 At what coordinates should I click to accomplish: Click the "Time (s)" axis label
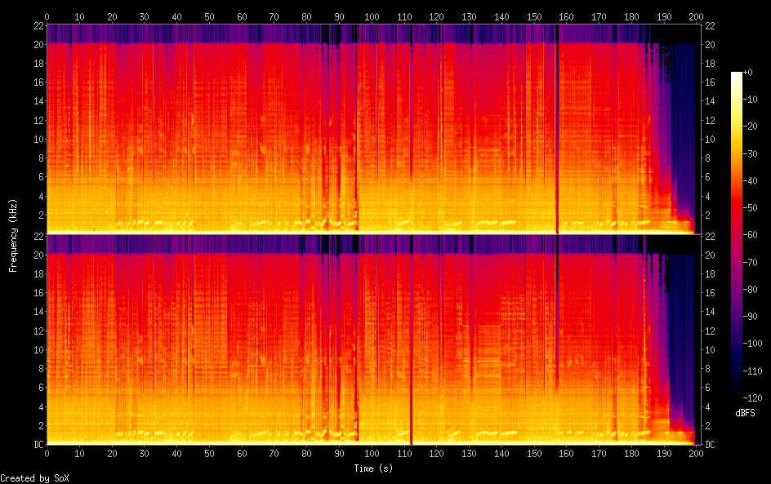point(372,468)
